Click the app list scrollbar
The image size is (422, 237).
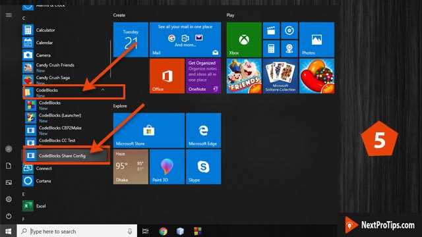click(110, 59)
